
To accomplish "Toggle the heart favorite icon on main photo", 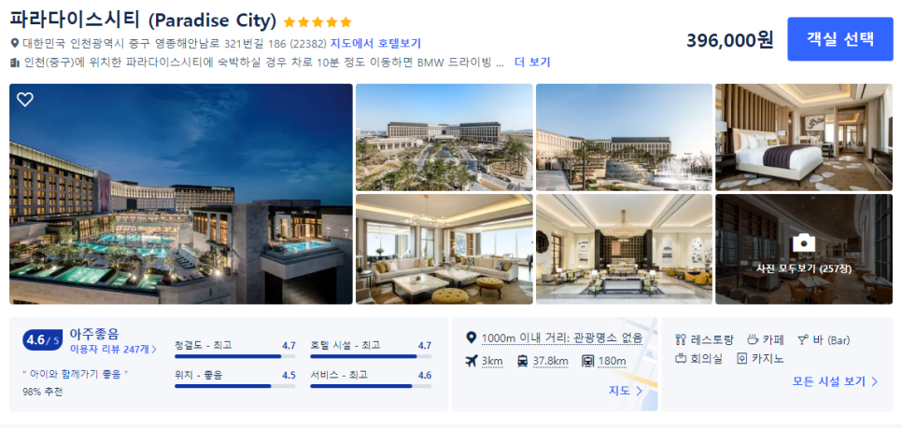I will point(24,100).
